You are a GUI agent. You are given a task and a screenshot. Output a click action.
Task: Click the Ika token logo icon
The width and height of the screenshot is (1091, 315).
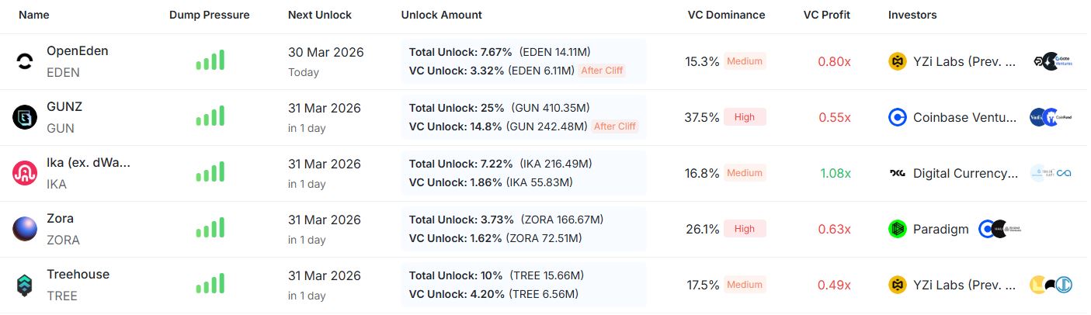pyautogui.click(x=25, y=173)
